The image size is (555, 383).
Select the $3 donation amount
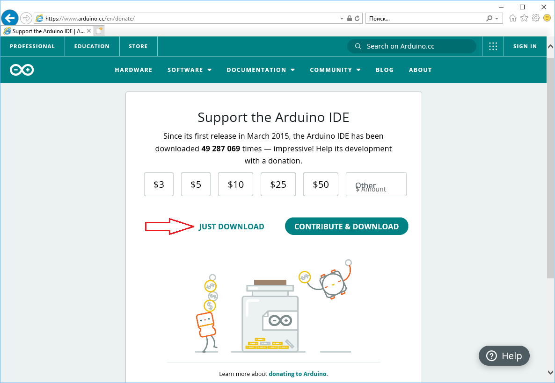pyautogui.click(x=159, y=184)
